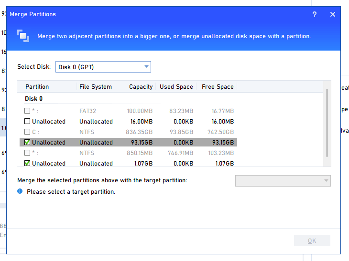Expand the target partition dropdown
Image resolution: width=349 pixels, height=261 pixels.
click(283, 181)
